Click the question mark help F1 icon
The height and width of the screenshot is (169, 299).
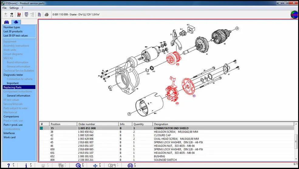[x=8, y=165]
